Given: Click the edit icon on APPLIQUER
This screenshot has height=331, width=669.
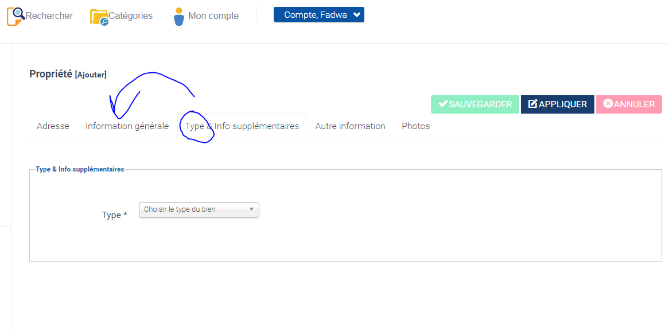Looking at the screenshot, I should point(533,104).
